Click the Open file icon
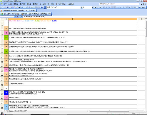147x115 pixels. (x=5, y=7)
